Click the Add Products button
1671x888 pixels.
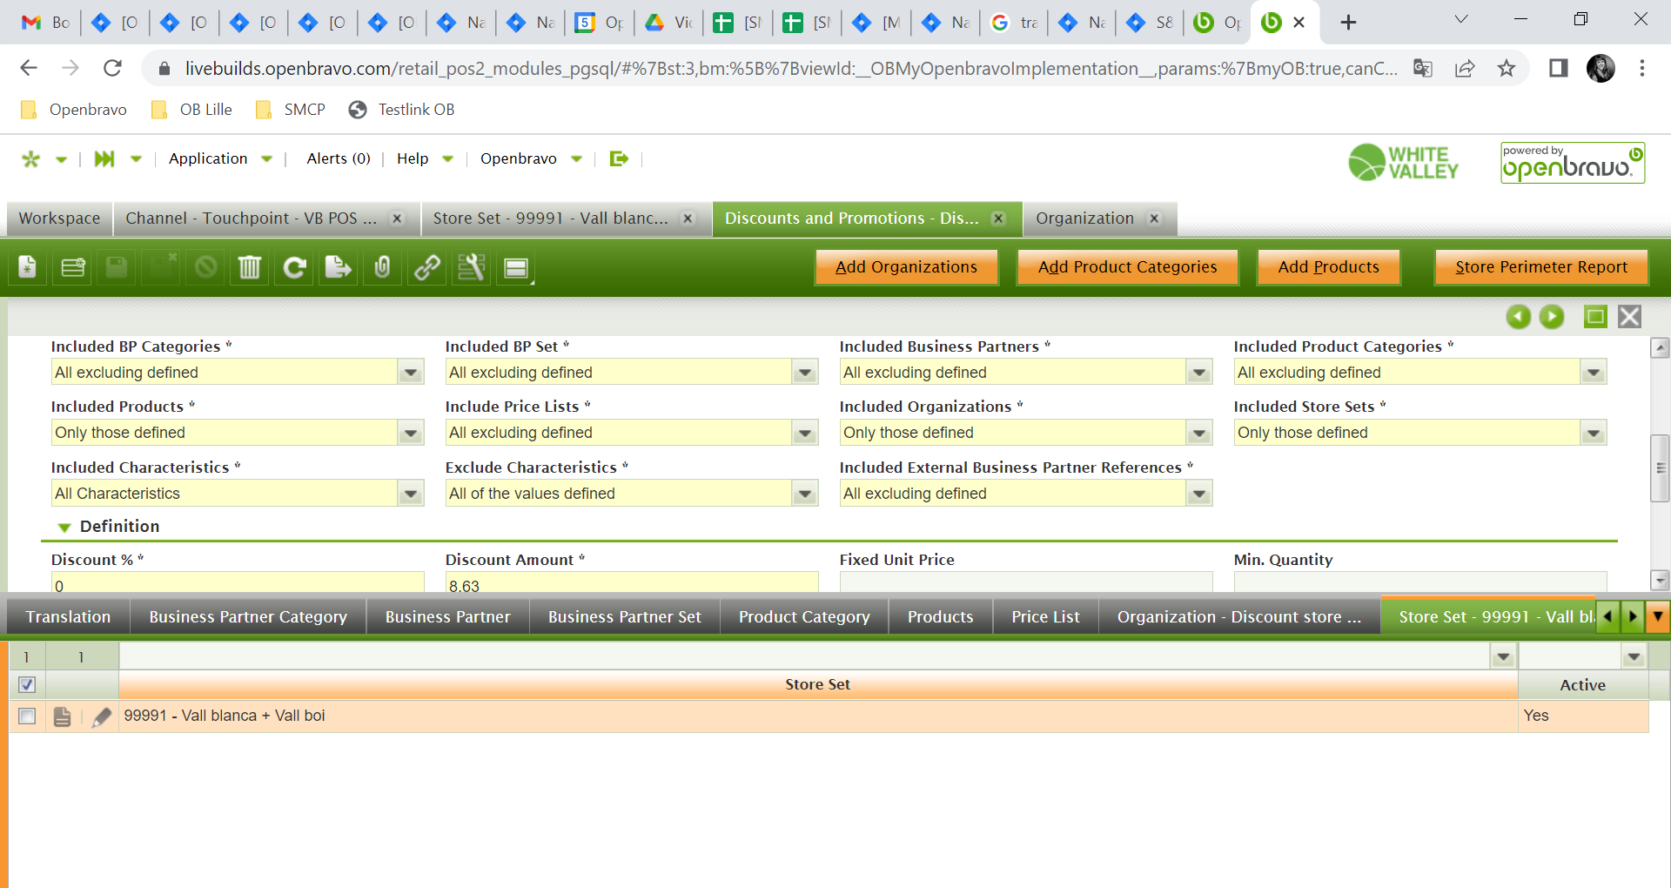click(x=1328, y=267)
